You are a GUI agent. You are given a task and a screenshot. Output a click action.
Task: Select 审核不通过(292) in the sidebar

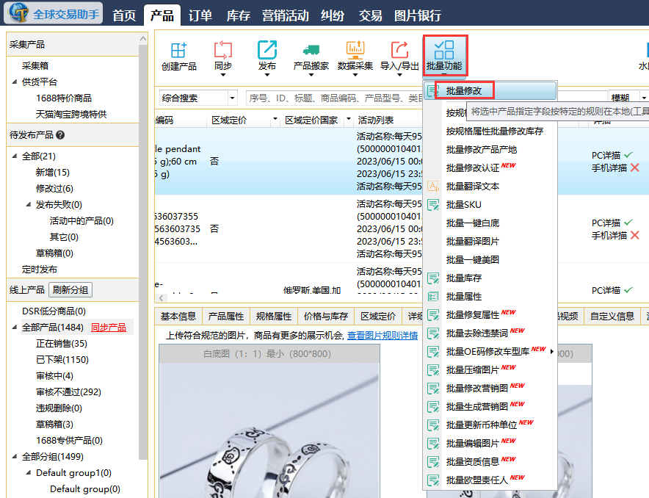(68, 392)
